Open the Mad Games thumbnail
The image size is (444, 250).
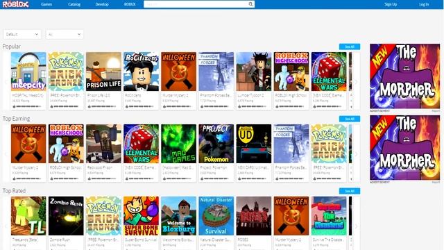(x=179, y=144)
